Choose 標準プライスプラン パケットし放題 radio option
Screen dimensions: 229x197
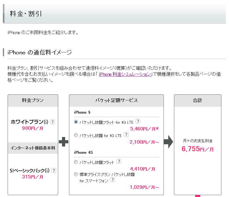76,174
